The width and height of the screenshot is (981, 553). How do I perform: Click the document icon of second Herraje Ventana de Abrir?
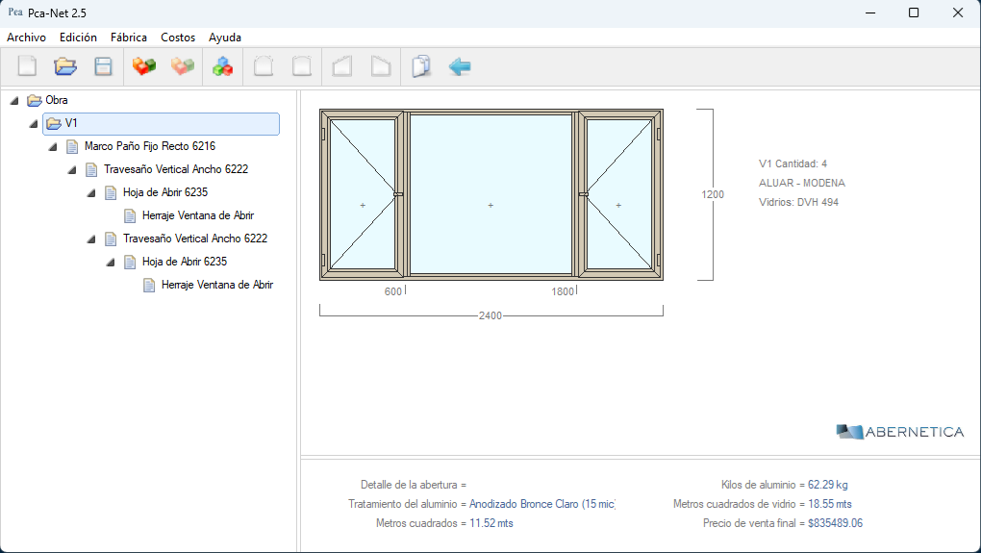(x=149, y=286)
